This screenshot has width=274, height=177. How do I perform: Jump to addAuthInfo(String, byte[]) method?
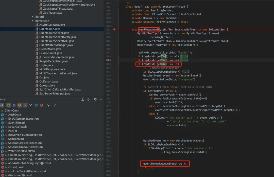click(29, 163)
